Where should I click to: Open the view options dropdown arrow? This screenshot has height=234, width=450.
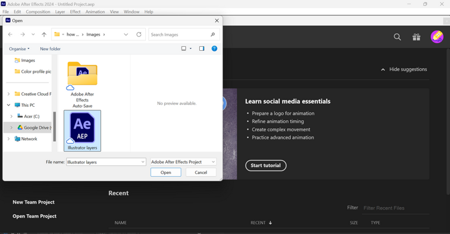pyautogui.click(x=190, y=48)
